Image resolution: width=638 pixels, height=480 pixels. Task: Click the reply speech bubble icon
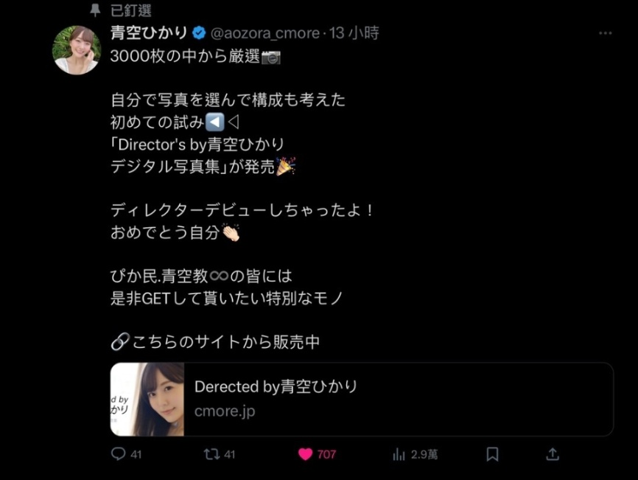(x=118, y=454)
